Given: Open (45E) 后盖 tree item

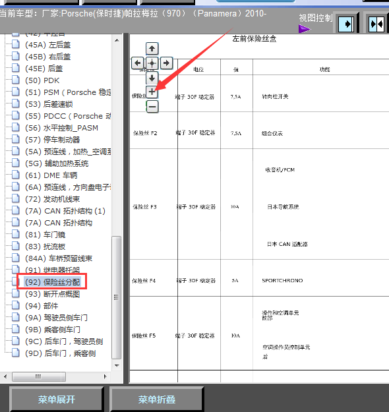Looking at the screenshot, I should 44,69.
